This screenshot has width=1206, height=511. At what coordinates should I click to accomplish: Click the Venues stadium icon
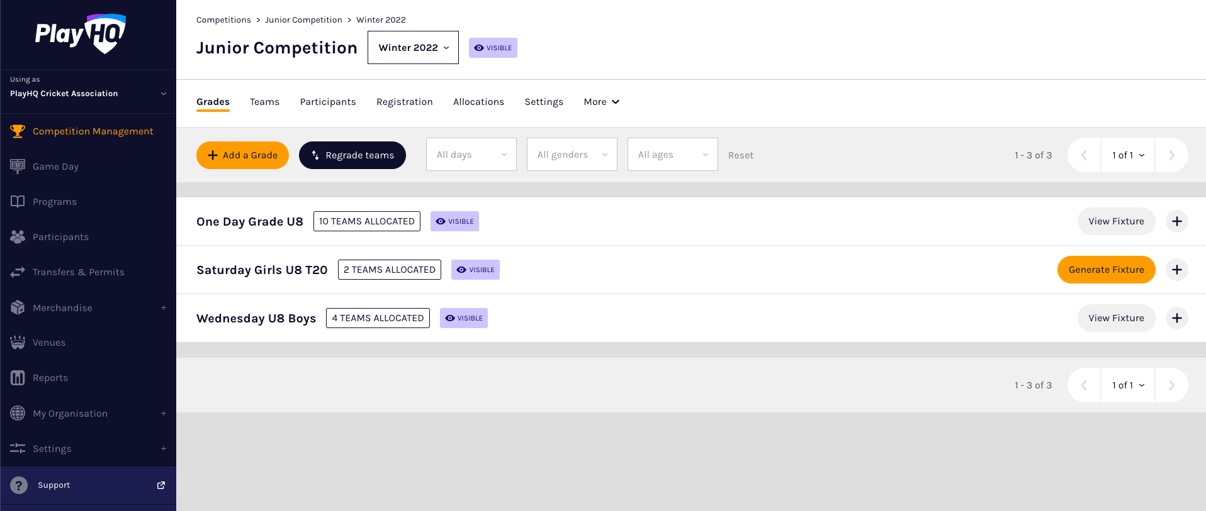[x=18, y=343]
